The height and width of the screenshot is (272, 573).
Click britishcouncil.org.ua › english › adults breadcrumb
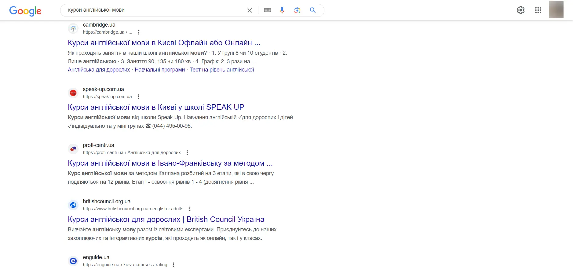[133, 209]
